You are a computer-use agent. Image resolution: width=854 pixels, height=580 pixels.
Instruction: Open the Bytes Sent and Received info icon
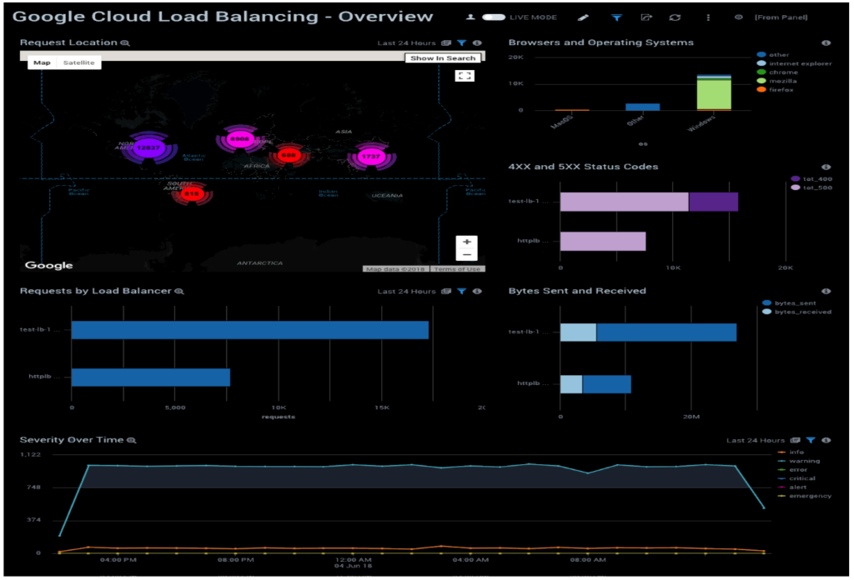click(826, 292)
